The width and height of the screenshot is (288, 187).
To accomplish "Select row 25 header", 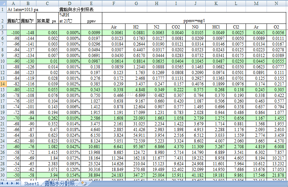I will [x=3, y=146].
